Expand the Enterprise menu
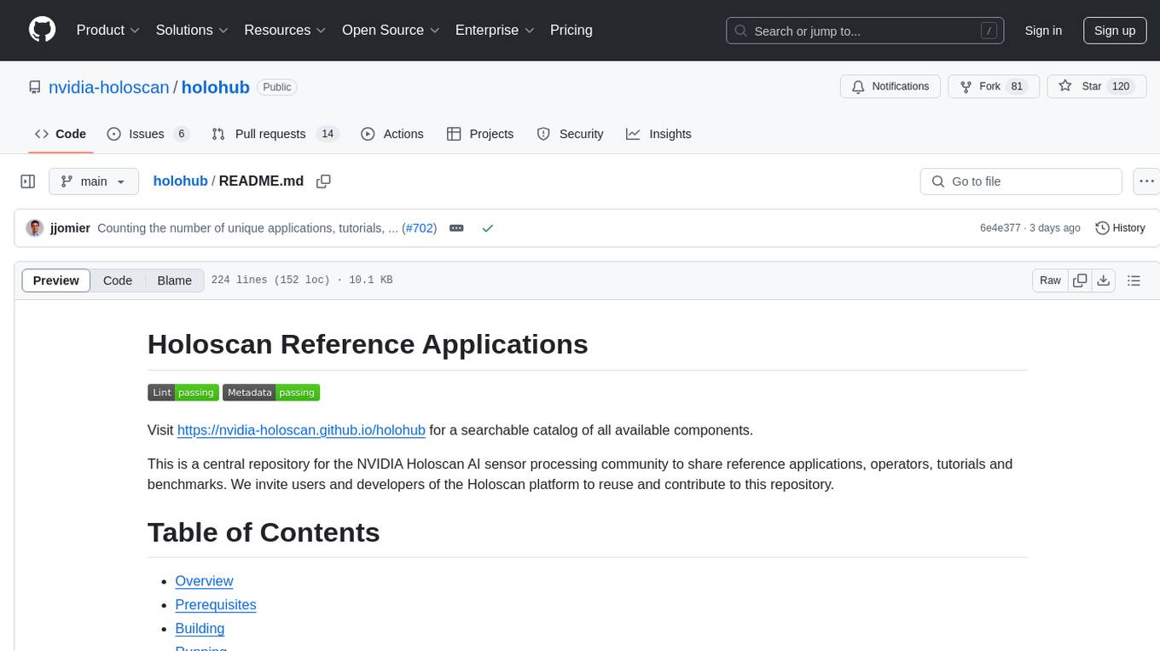The image size is (1160, 651). coord(495,30)
